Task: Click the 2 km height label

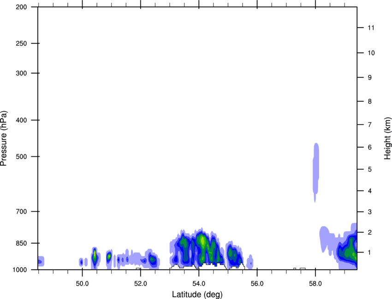Action: (x=370, y=232)
